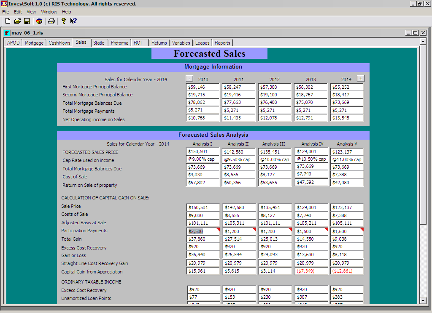This screenshot has width=432, height=313.
Task: Click the ORDINARY TAXABLE INCOME label
Action: (91, 282)
